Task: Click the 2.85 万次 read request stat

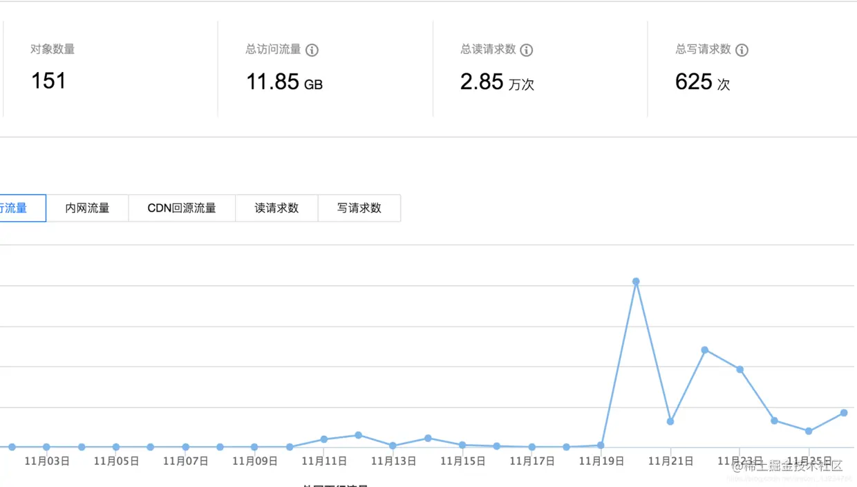Action: [498, 82]
